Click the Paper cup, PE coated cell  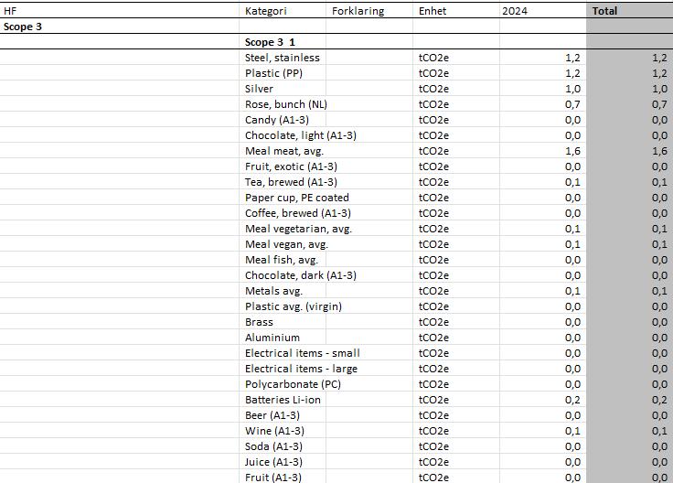tap(297, 198)
